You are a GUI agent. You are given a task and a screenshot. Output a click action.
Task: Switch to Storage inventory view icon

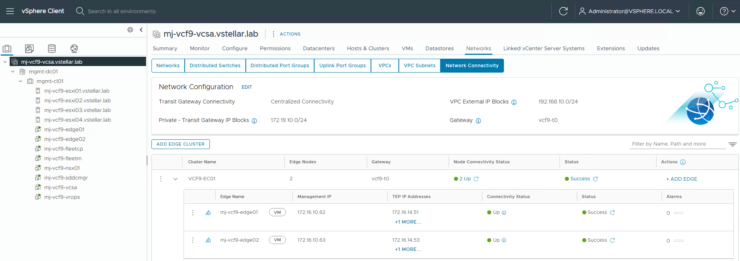(52, 48)
